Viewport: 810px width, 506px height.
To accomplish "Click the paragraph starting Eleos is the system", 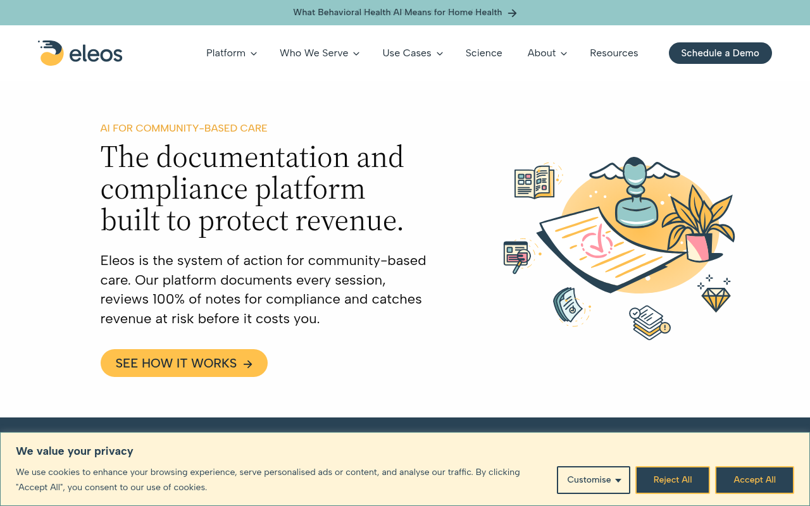I will [x=263, y=290].
